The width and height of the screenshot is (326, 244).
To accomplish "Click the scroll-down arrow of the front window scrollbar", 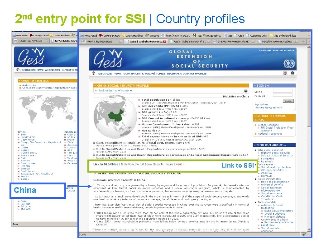I will (x=309, y=230).
